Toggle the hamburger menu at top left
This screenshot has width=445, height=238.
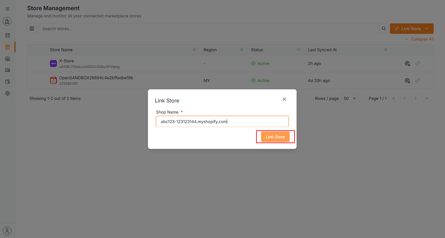pyautogui.click(x=7, y=9)
